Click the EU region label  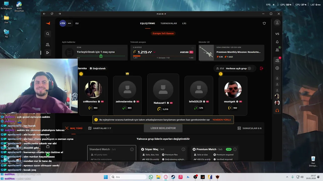coord(77,23)
